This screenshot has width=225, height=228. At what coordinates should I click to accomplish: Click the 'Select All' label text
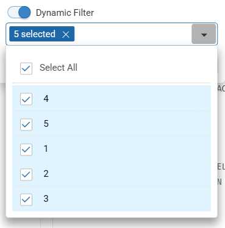point(59,68)
